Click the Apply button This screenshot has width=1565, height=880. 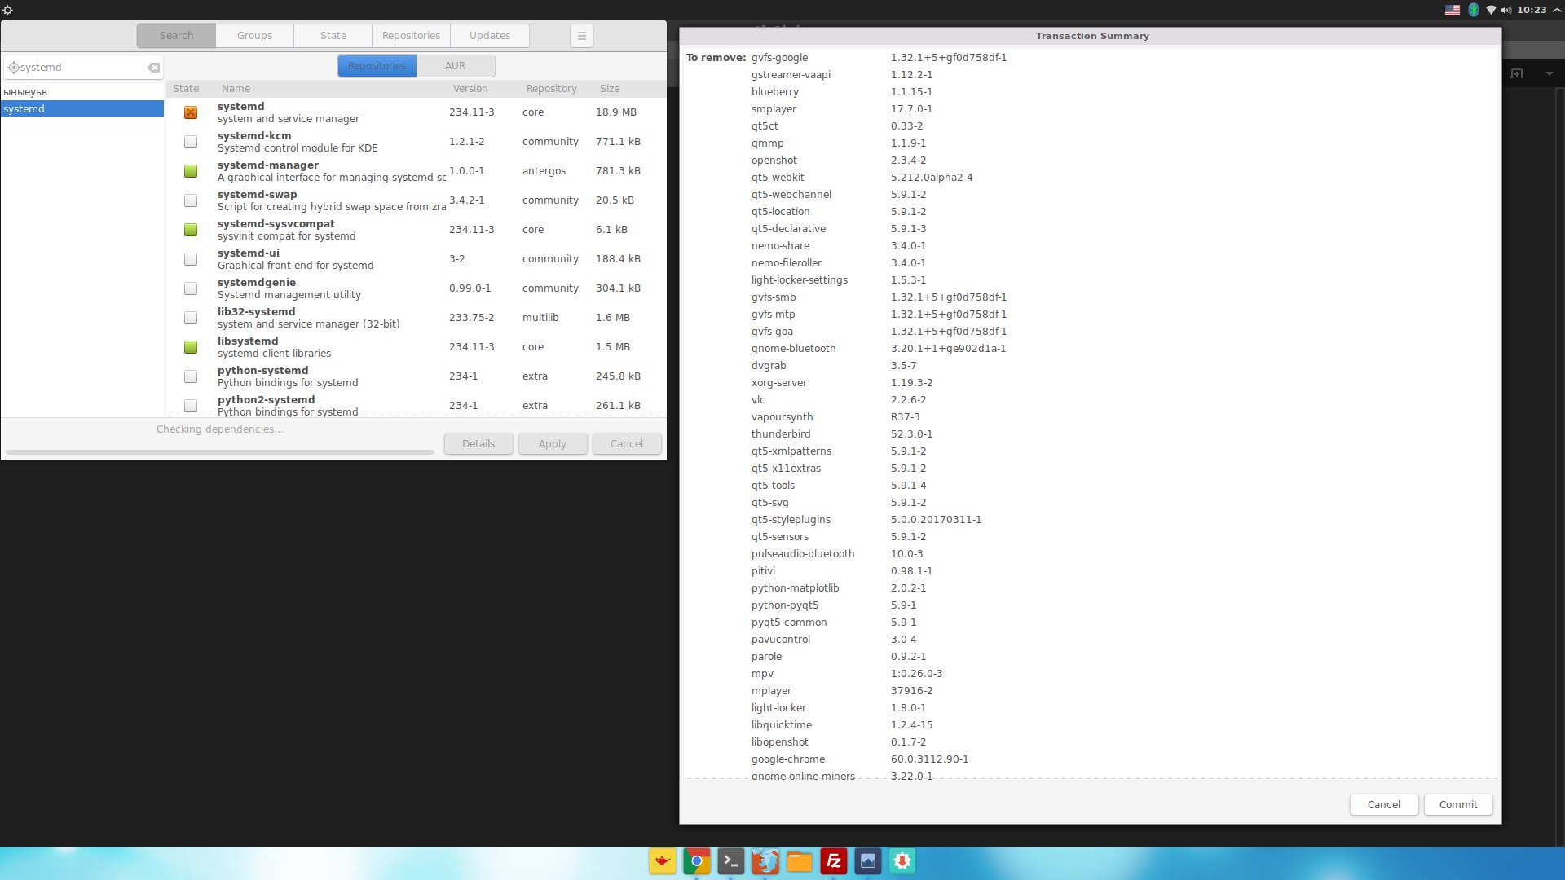[553, 444]
